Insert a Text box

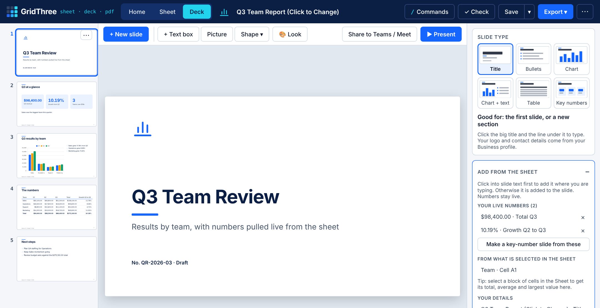click(x=178, y=34)
